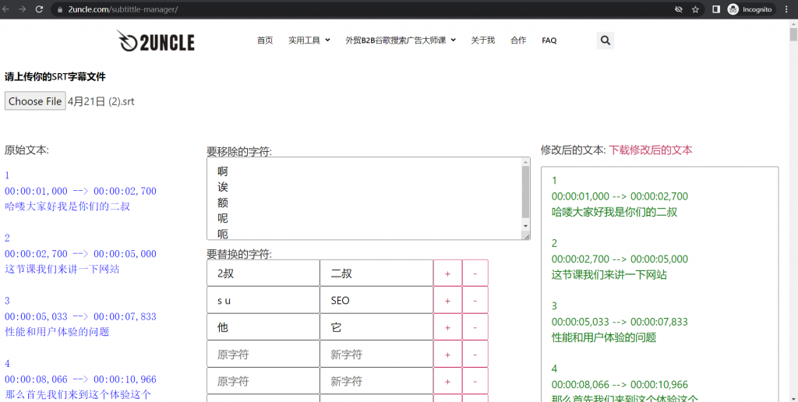Click the file name 4月21日 (2).srt
The height and width of the screenshot is (402, 798).
pyautogui.click(x=101, y=101)
